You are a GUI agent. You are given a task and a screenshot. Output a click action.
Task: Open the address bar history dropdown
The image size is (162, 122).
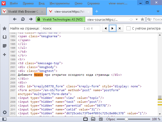[x=137, y=19]
